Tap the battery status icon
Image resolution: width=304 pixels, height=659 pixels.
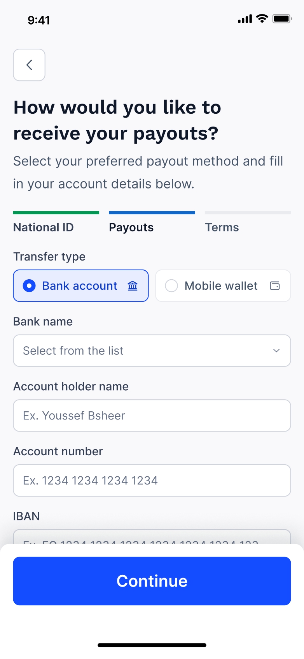[282, 19]
